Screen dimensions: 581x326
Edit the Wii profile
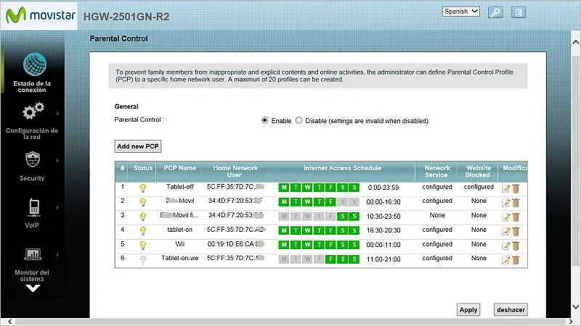pos(506,246)
